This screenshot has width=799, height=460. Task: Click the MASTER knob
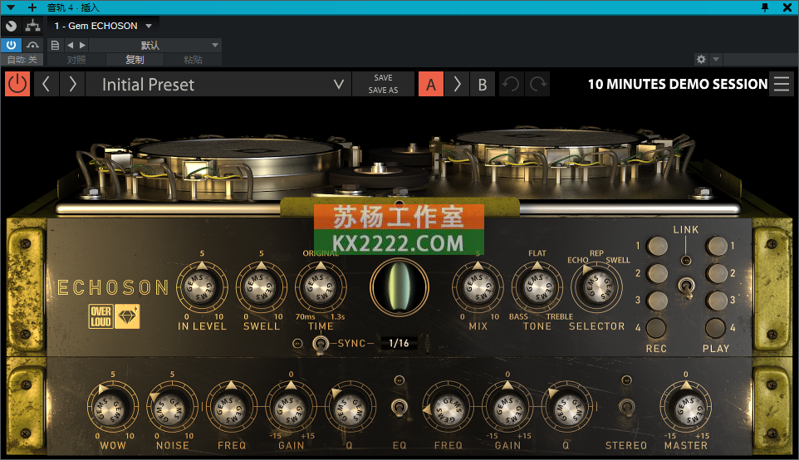[x=686, y=408]
